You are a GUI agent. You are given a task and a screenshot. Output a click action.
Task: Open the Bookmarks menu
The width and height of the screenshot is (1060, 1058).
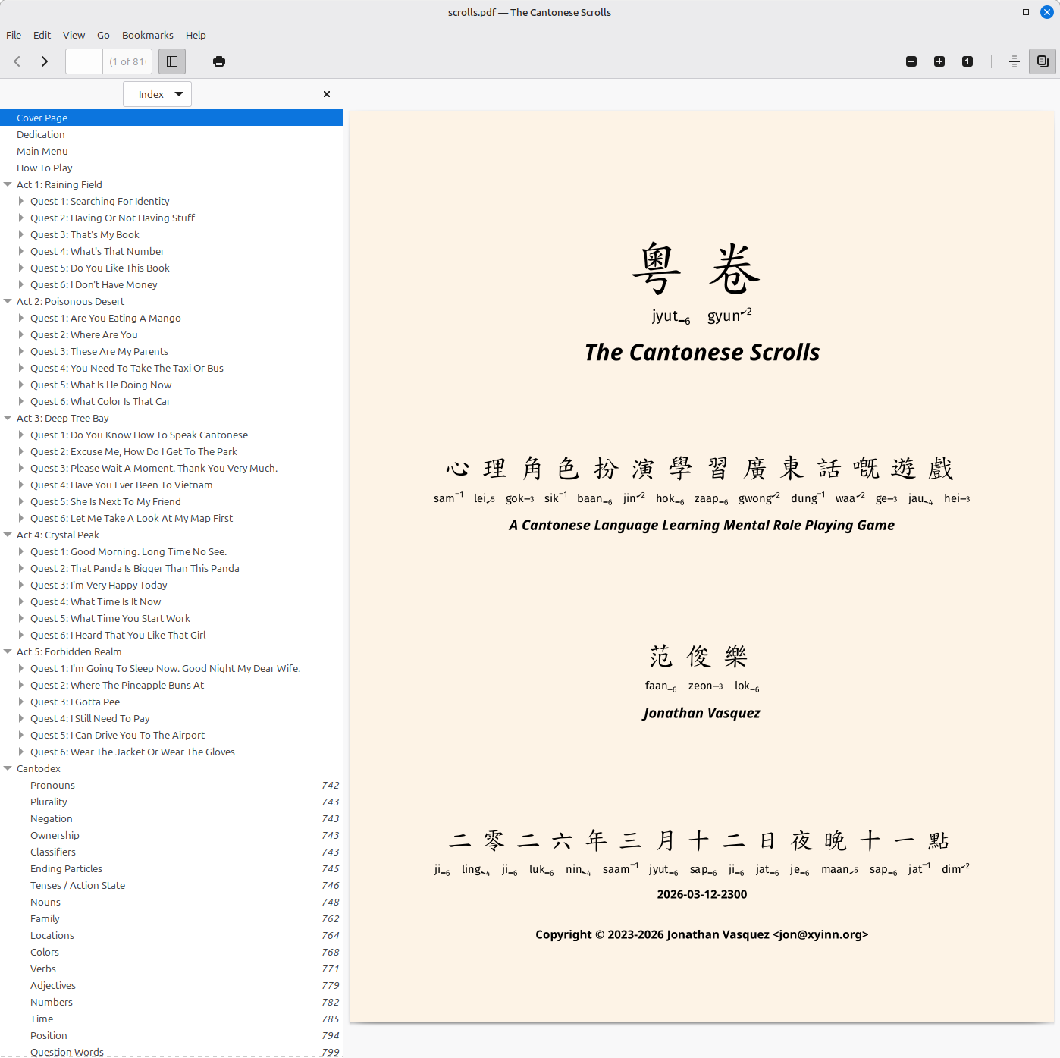coord(147,35)
